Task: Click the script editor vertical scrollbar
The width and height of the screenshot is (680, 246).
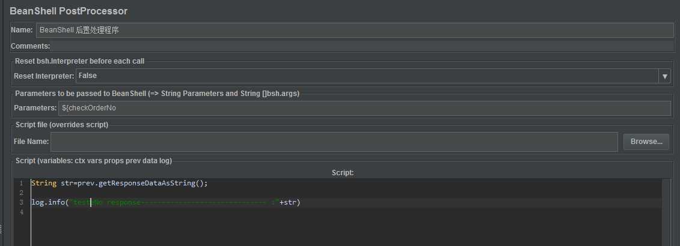Action: (x=666, y=211)
